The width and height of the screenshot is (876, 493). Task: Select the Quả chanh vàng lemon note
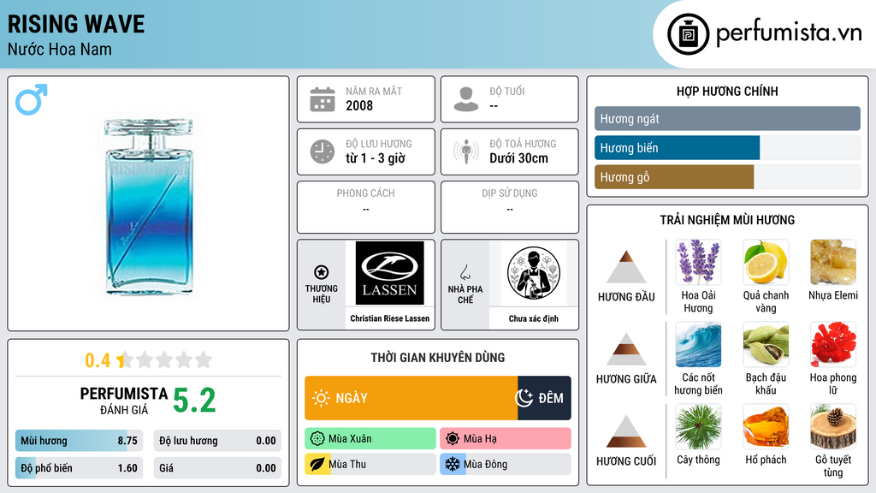pyautogui.click(x=766, y=263)
